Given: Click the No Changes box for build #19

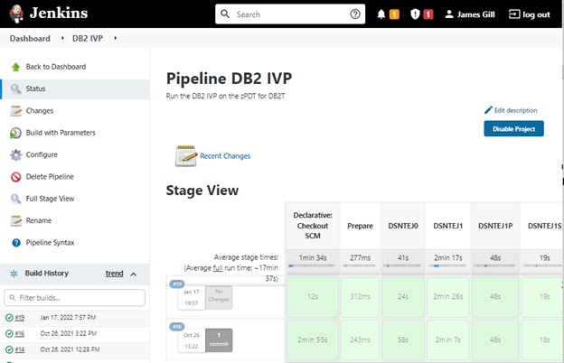Looking at the screenshot, I should pos(219,297).
